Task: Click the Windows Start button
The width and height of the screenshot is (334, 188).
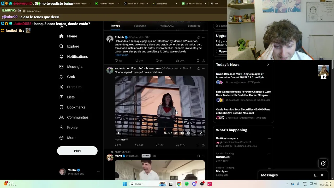Action: point(125,184)
